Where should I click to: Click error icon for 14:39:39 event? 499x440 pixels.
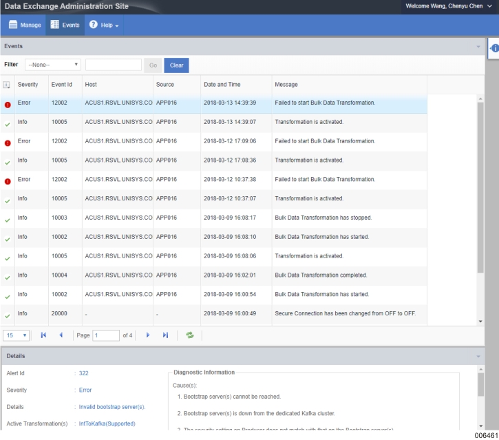[x=8, y=105]
